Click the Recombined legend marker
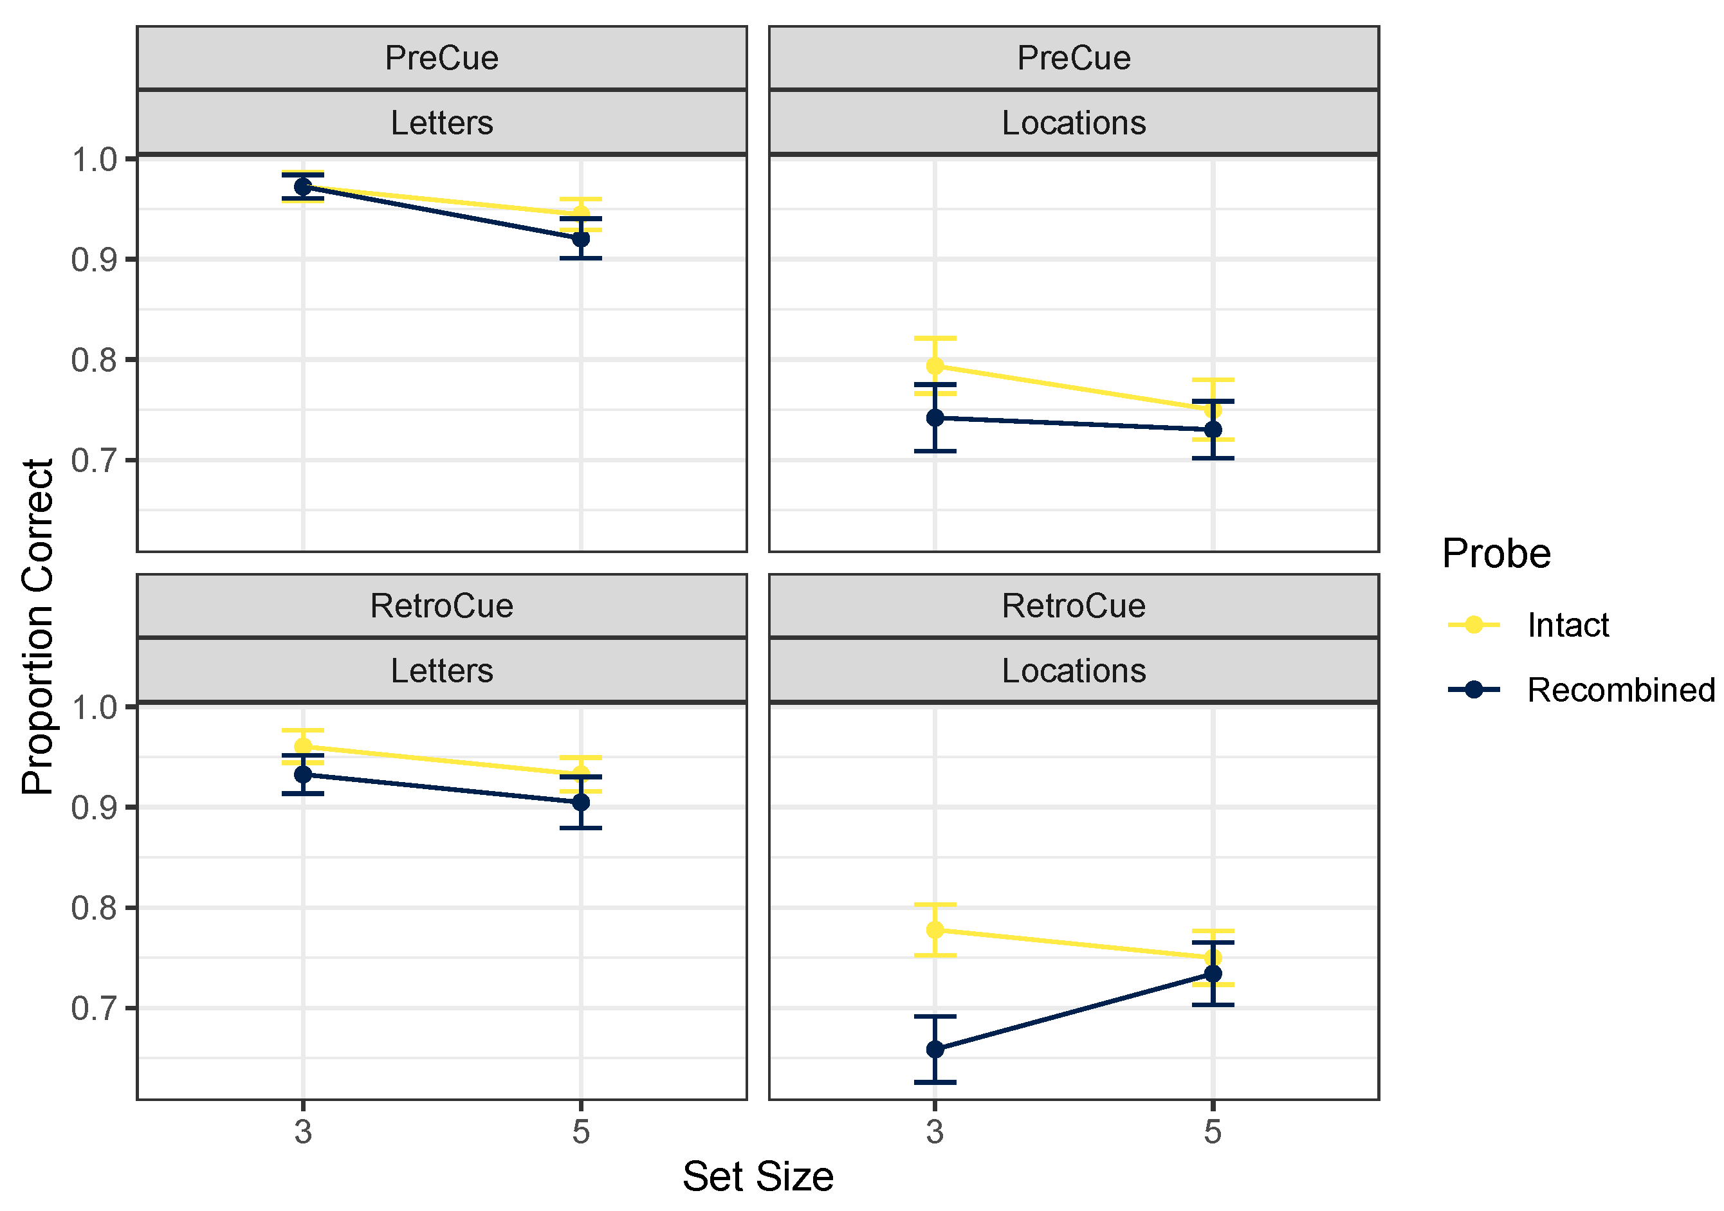The image size is (1724, 1211). tap(1473, 689)
